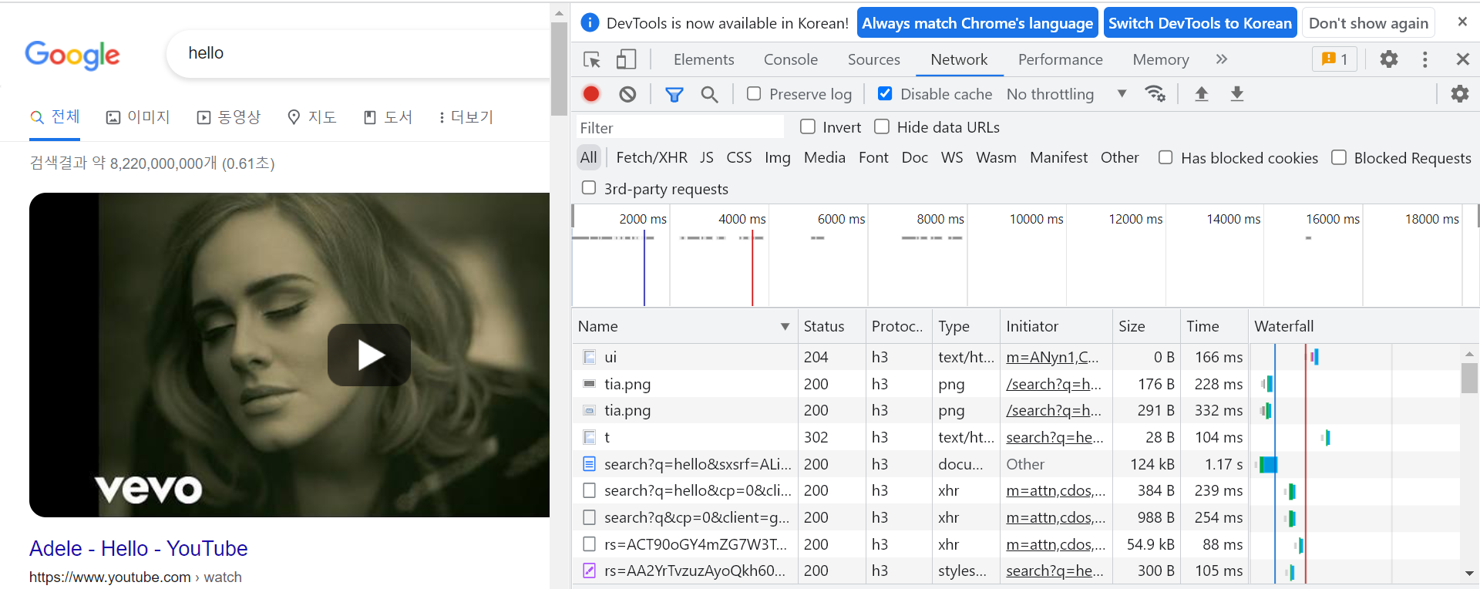The image size is (1480, 589).
Task: Click the stylesheet icon for rs=AA2YrTvzuzAyoQkh60 row
Action: 590,570
